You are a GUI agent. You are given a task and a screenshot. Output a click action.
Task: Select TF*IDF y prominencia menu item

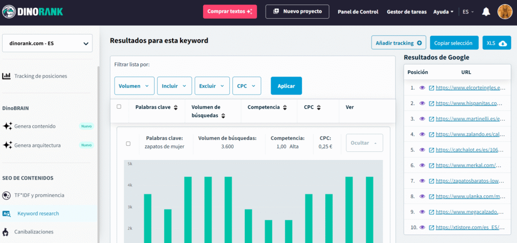[39, 195]
